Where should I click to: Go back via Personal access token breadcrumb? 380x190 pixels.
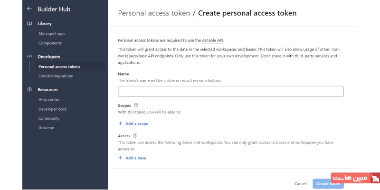click(x=153, y=13)
